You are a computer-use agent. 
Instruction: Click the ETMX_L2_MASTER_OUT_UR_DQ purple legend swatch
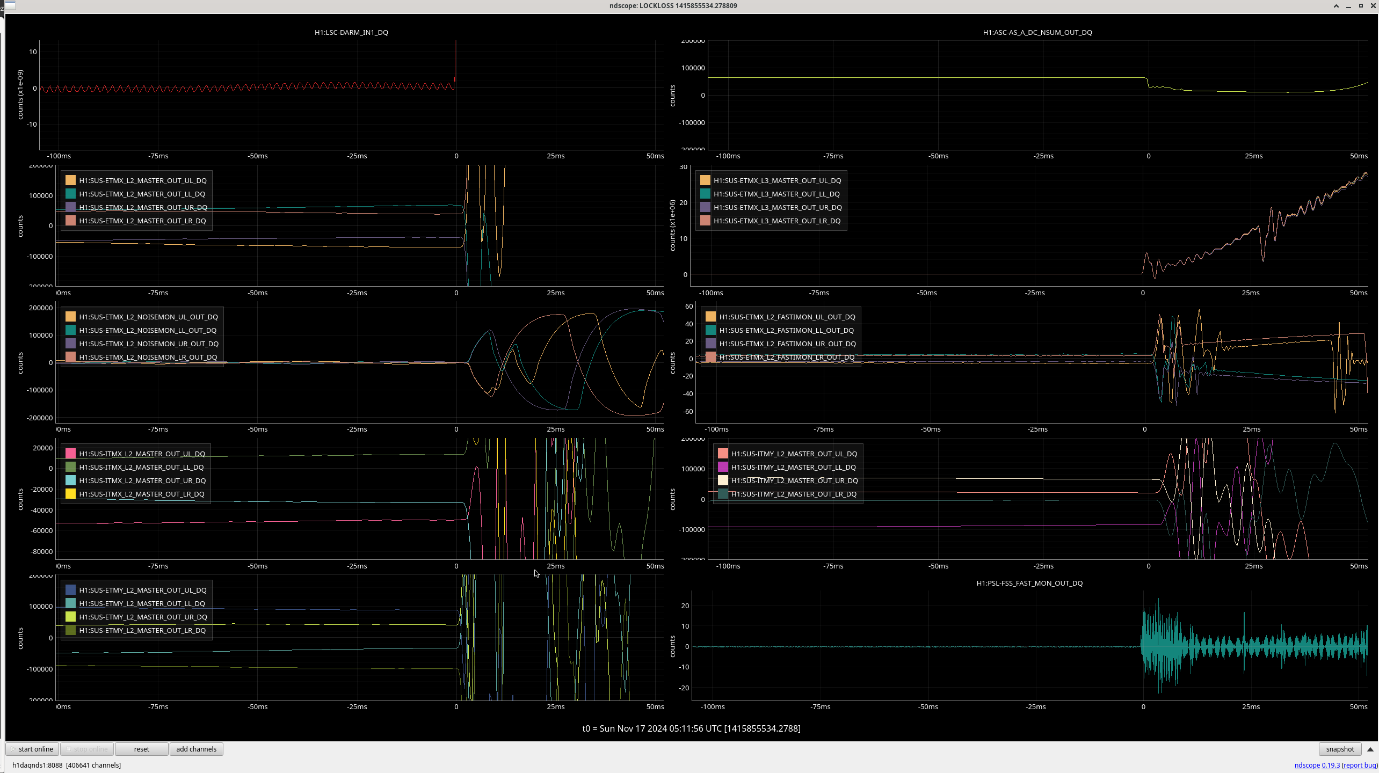pos(70,207)
